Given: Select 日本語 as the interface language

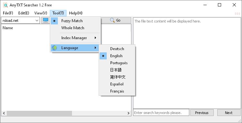Looking at the screenshot, I should (x=117, y=70).
